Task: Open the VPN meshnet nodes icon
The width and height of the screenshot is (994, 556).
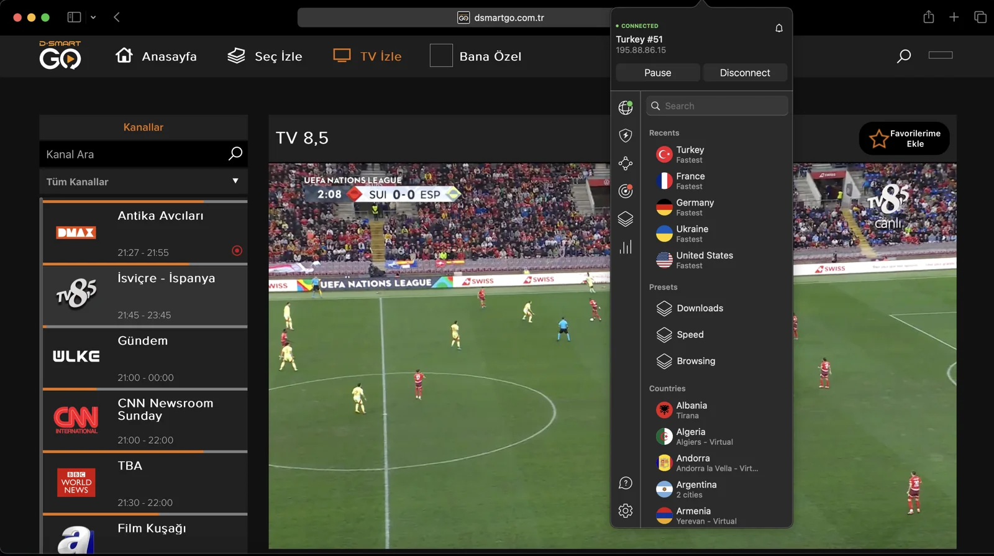Action: [x=626, y=163]
